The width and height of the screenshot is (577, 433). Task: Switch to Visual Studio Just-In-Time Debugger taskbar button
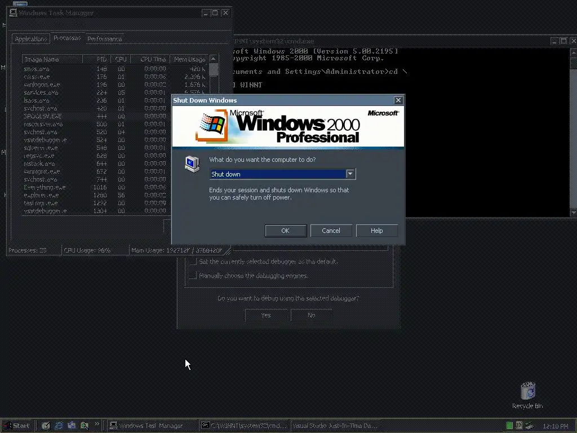(336, 426)
